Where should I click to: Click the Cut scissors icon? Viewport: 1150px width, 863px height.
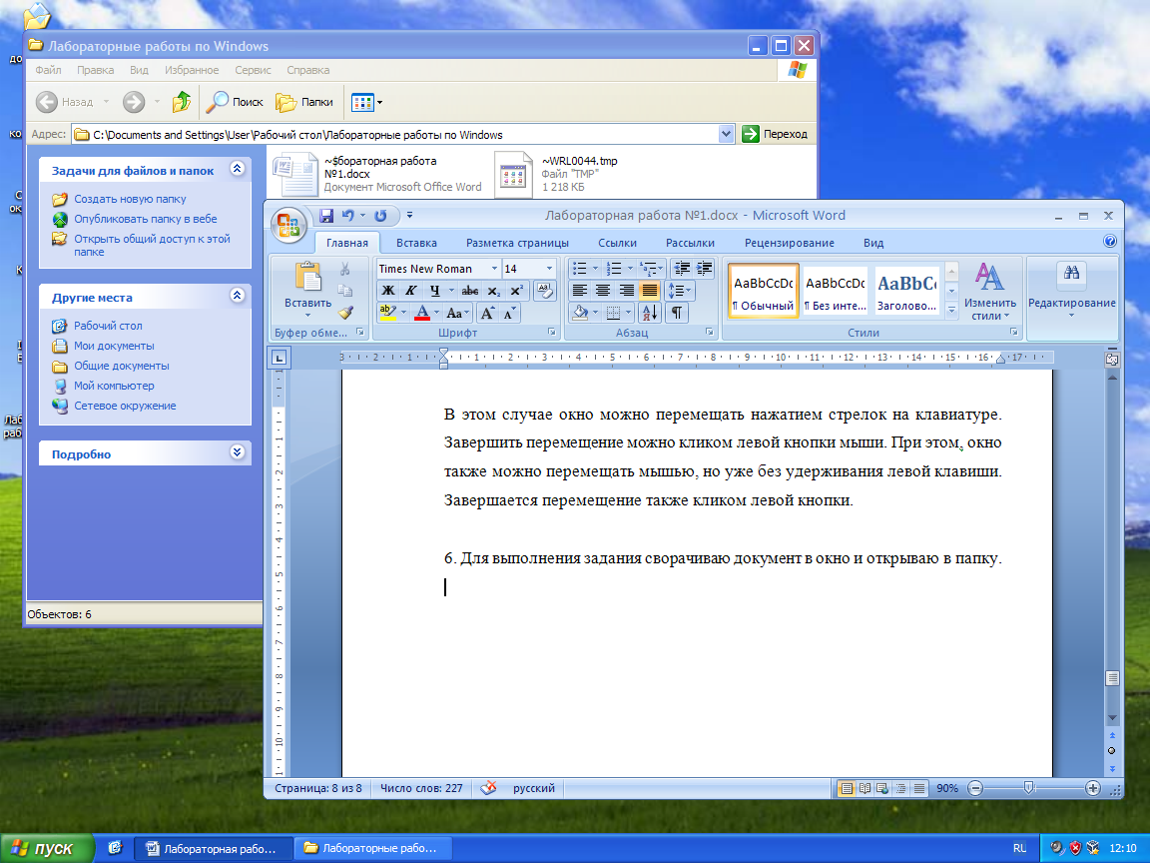click(345, 270)
